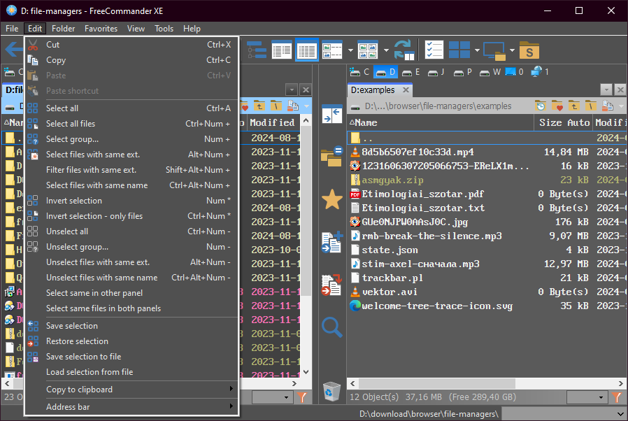
Task: Click the Search magnifier icon in middle bar
Action: [x=331, y=327]
